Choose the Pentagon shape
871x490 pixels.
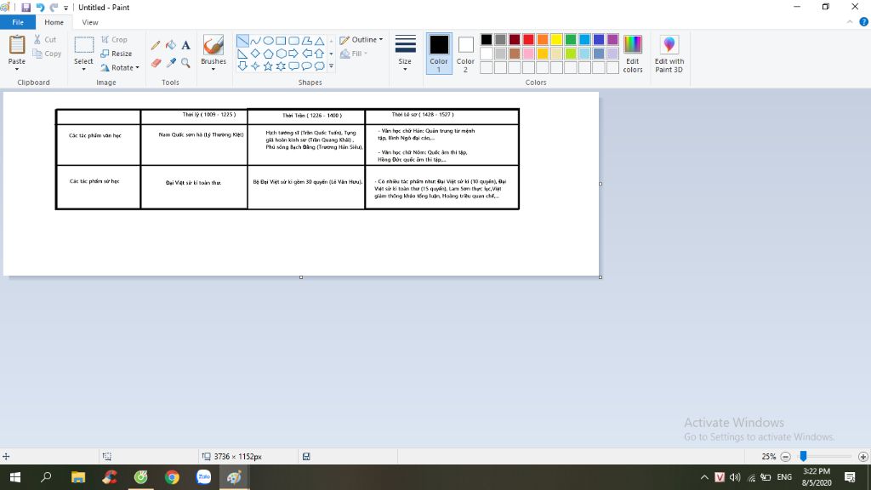(268, 54)
